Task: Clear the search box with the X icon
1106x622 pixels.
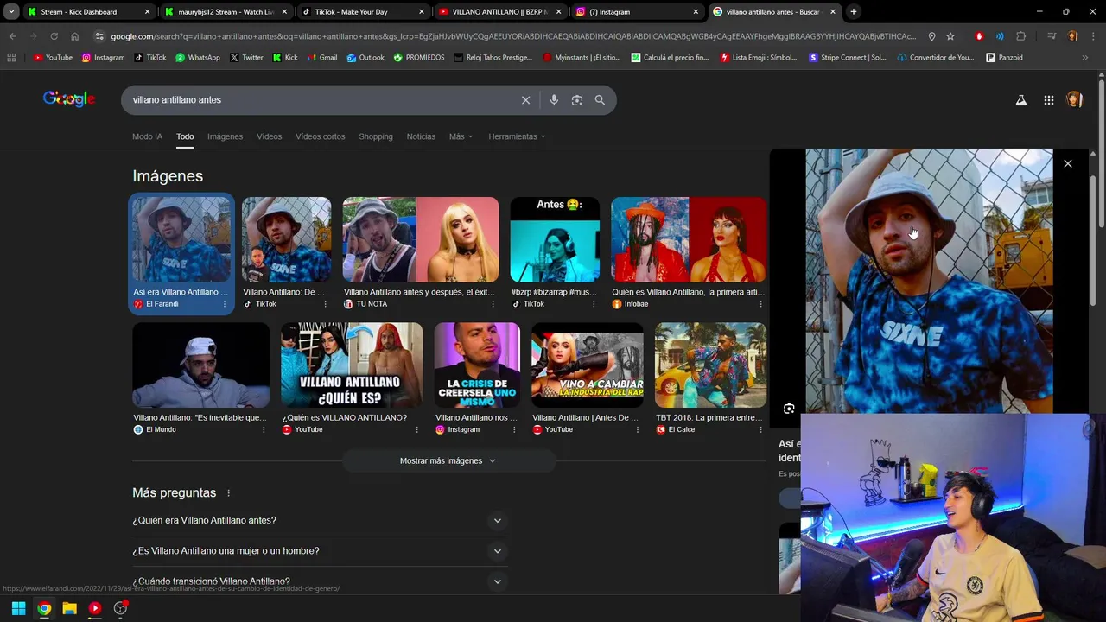Action: [525, 100]
